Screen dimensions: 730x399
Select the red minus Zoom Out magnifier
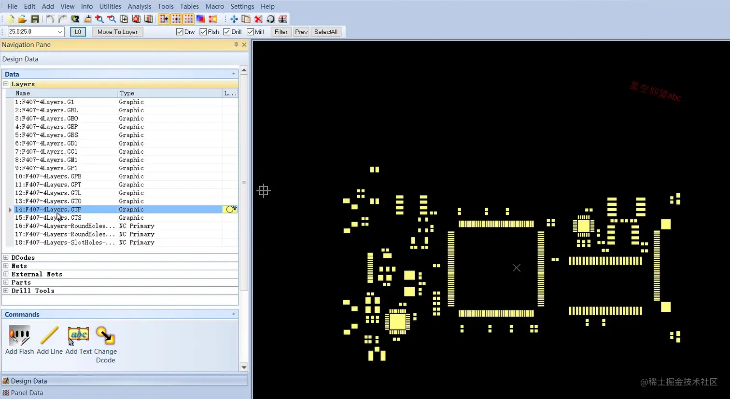(112, 19)
